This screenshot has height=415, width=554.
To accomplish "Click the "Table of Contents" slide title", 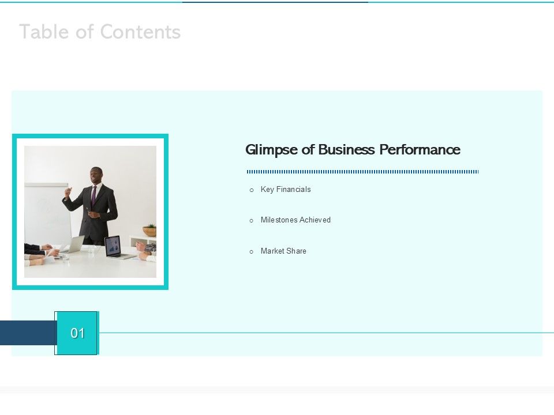I will [100, 32].
